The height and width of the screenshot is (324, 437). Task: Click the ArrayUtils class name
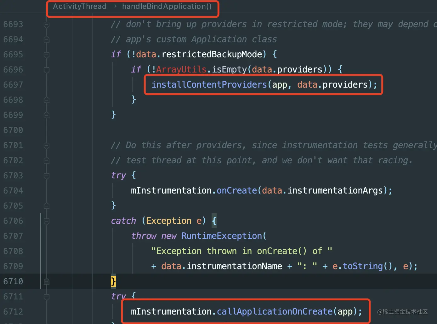coord(181,69)
